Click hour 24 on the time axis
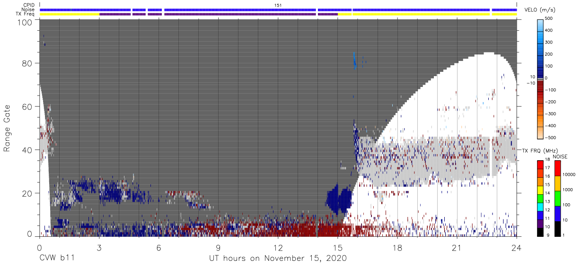581x268 pixels. tap(517, 247)
